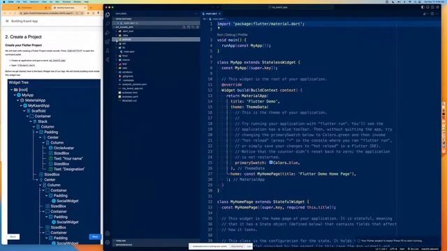The width and height of the screenshot is (447, 251).
Task: Click Stop sharing in the screen-share bar
Action: click(x=237, y=246)
